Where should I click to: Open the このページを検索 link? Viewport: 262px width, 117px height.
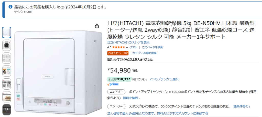pyautogui.click(x=152, y=47)
